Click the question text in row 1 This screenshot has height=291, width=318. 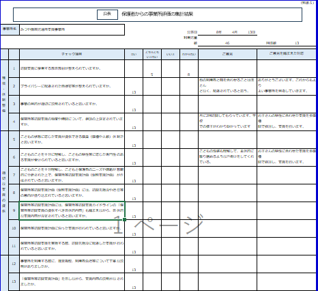[x=61, y=68]
